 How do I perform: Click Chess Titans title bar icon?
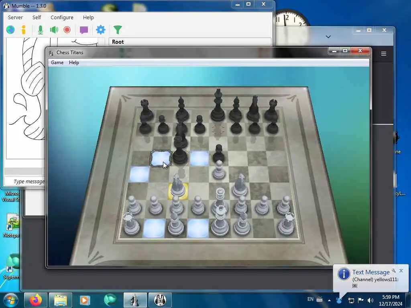pyautogui.click(x=51, y=53)
